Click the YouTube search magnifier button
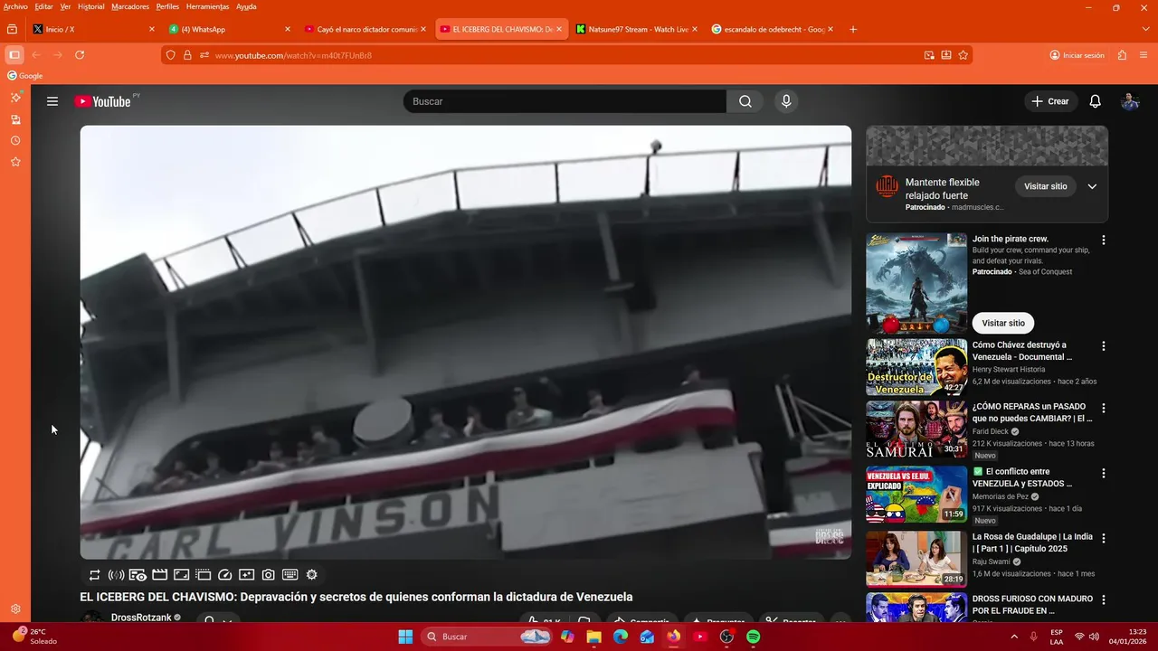Screen dimensions: 1158x651 tap(745, 101)
